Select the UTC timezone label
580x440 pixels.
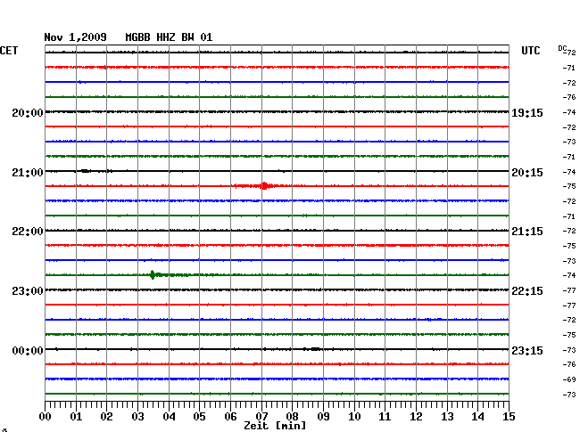click(531, 51)
